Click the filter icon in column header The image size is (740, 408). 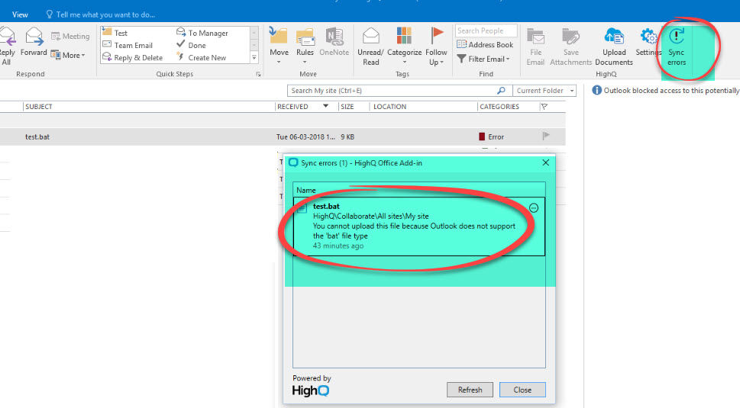coord(544,107)
